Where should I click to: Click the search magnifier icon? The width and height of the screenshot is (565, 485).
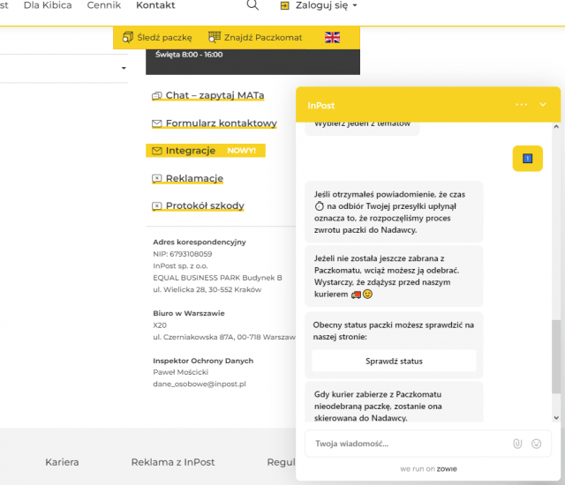(252, 5)
